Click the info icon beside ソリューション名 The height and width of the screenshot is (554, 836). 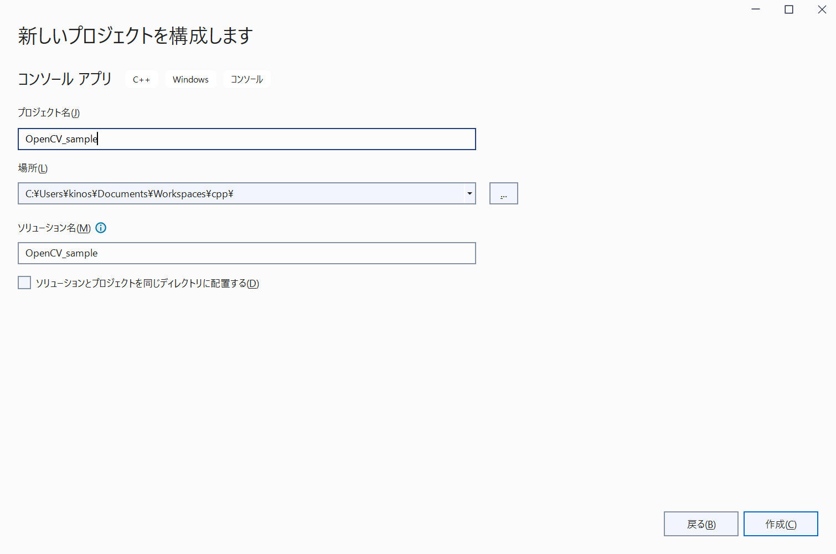101,228
